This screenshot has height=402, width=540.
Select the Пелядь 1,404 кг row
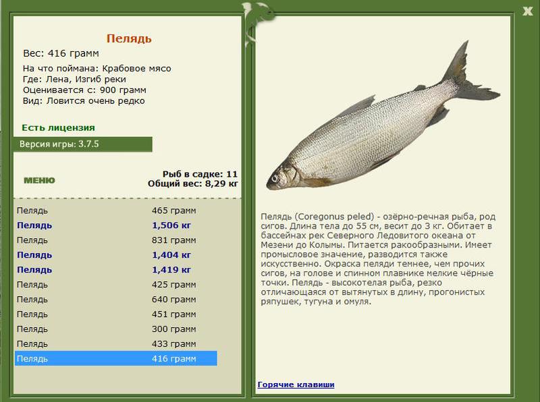click(x=115, y=255)
